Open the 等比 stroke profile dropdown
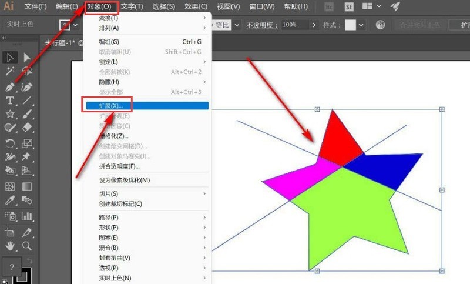 point(237,25)
